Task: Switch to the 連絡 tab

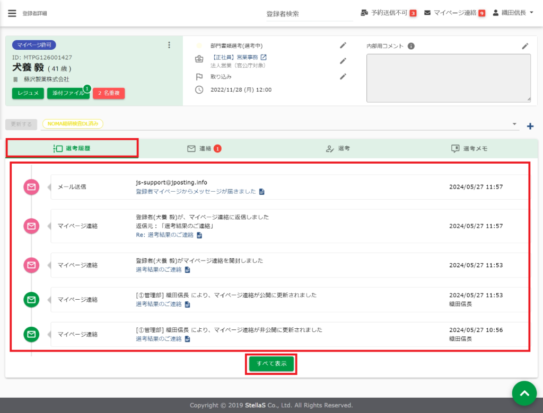Action: (205, 149)
